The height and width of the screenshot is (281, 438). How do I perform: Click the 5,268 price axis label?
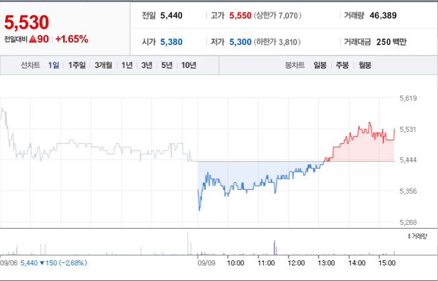click(x=408, y=222)
